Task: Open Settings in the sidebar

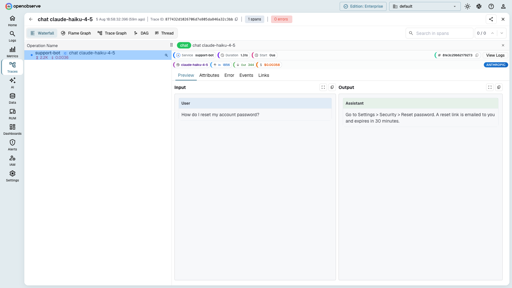Action: [12, 176]
